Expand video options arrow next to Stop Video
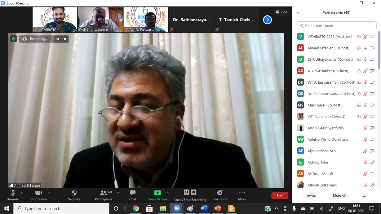Viewport: 381px width, 214px height. point(49,193)
